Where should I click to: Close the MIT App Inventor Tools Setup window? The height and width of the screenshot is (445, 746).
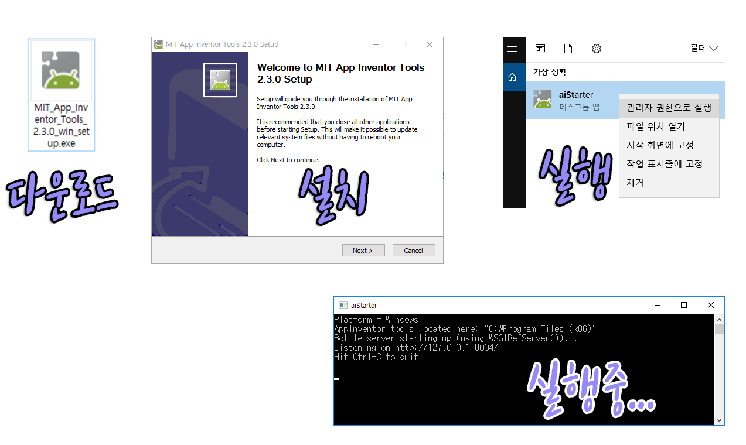pos(430,44)
